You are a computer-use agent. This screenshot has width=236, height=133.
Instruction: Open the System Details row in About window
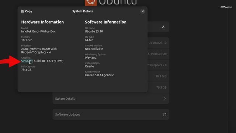click(x=111, y=99)
